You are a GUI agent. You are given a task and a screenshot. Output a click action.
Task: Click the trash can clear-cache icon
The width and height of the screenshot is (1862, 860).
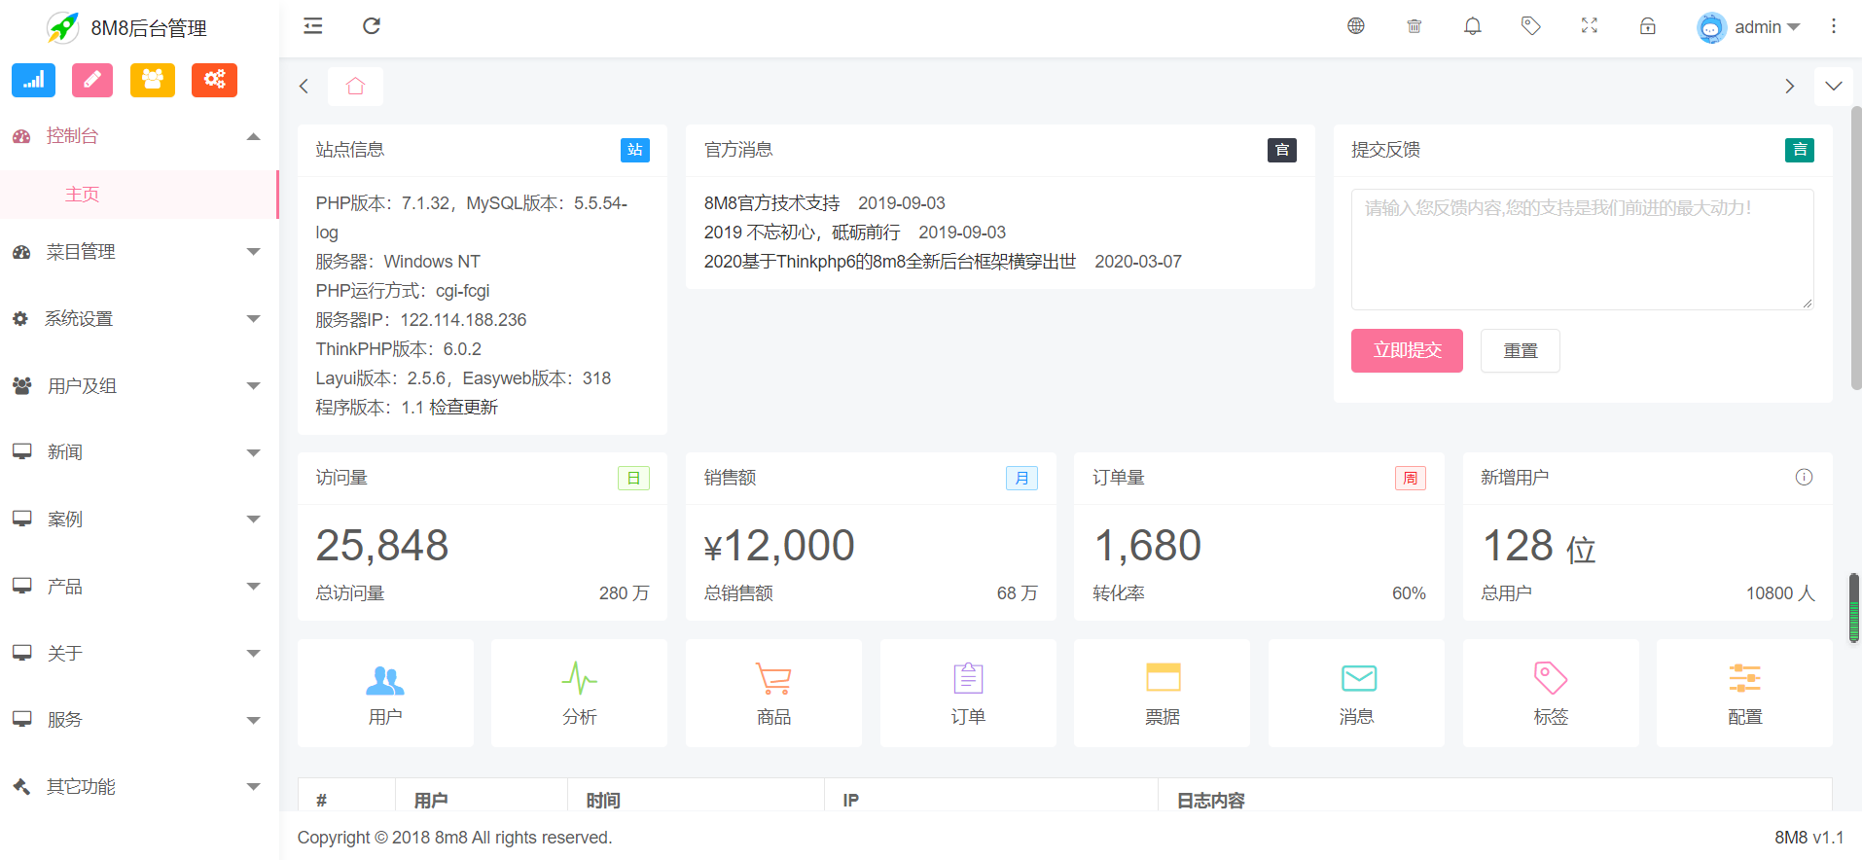coord(1414,26)
